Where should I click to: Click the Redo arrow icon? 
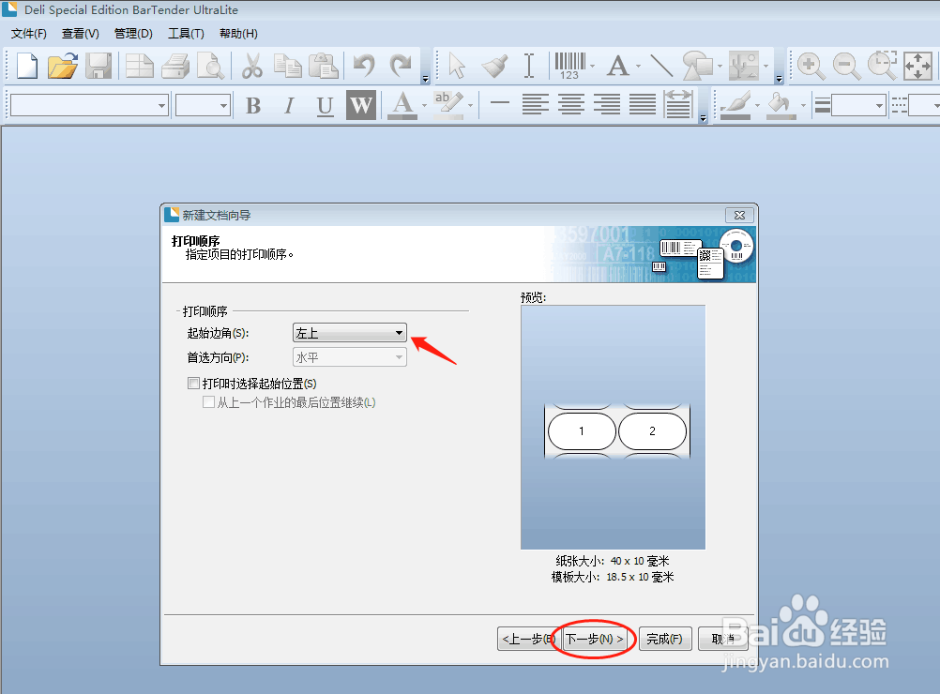pyautogui.click(x=401, y=66)
